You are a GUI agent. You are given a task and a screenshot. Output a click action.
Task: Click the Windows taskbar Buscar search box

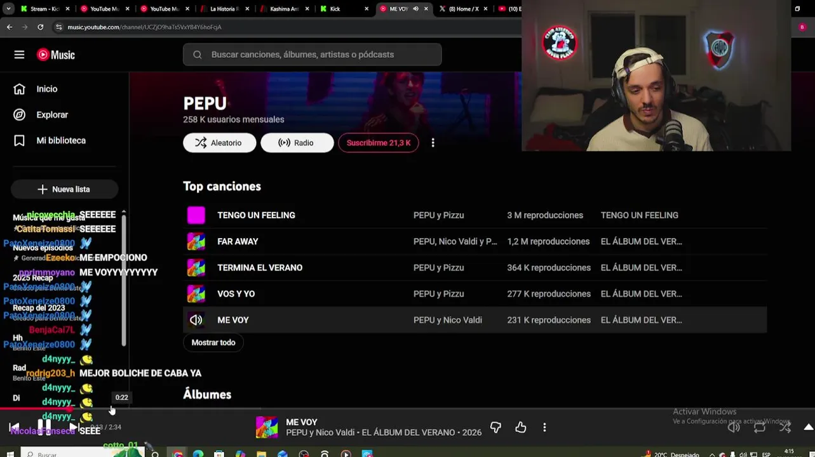83,454
